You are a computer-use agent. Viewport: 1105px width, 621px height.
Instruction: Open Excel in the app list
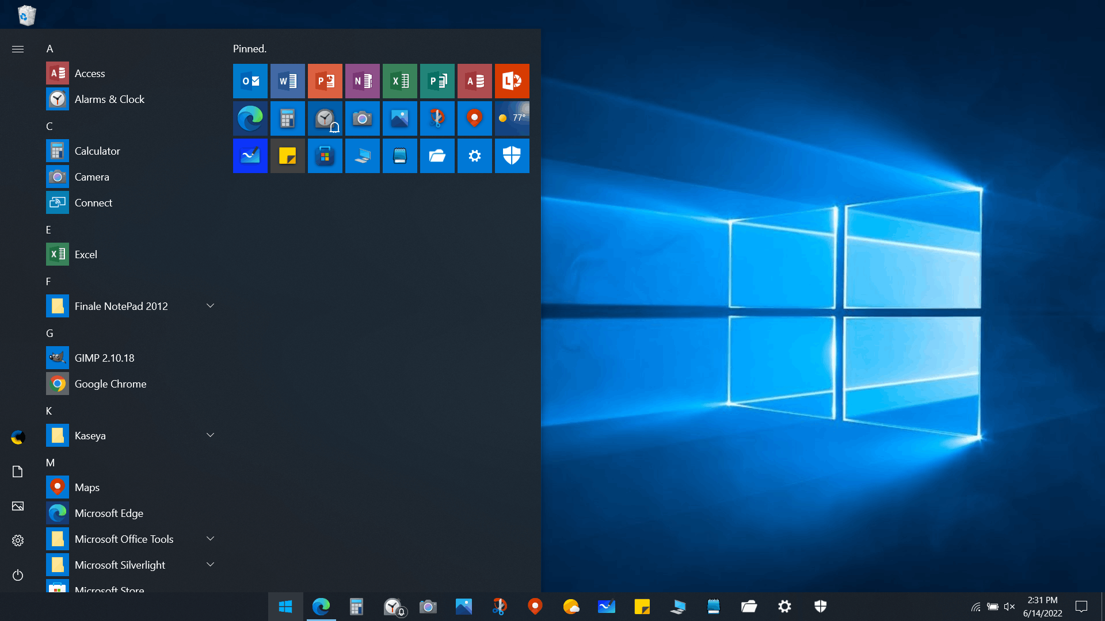[132, 255]
